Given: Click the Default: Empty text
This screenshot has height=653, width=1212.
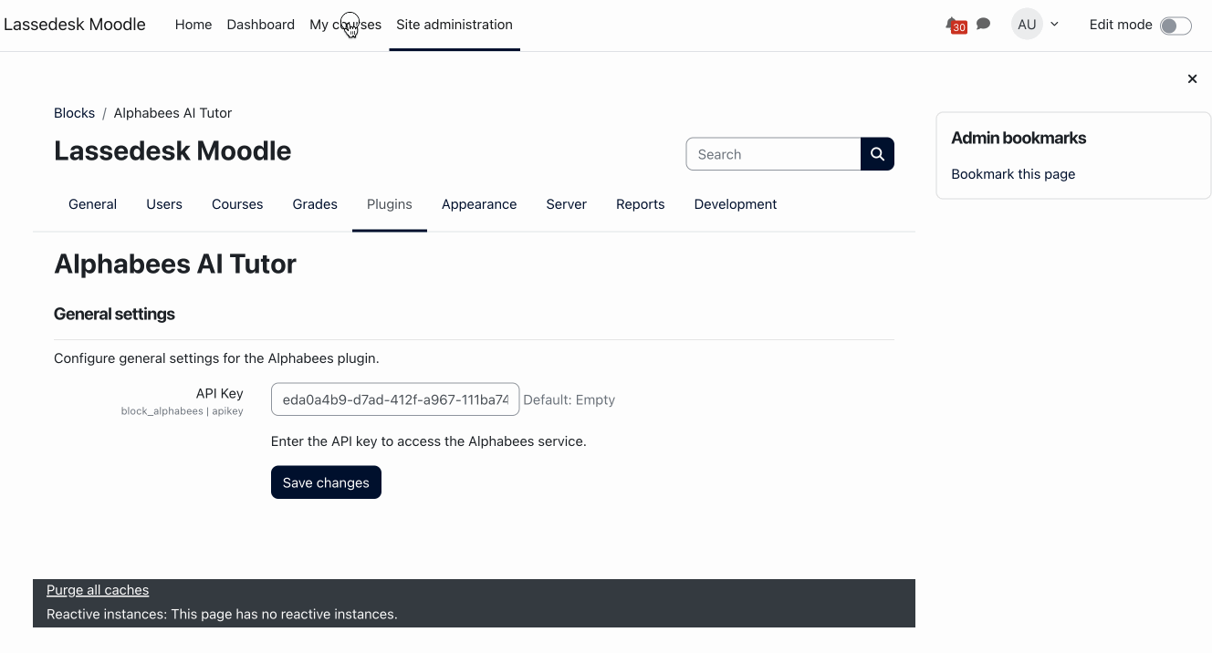Looking at the screenshot, I should 569,399.
